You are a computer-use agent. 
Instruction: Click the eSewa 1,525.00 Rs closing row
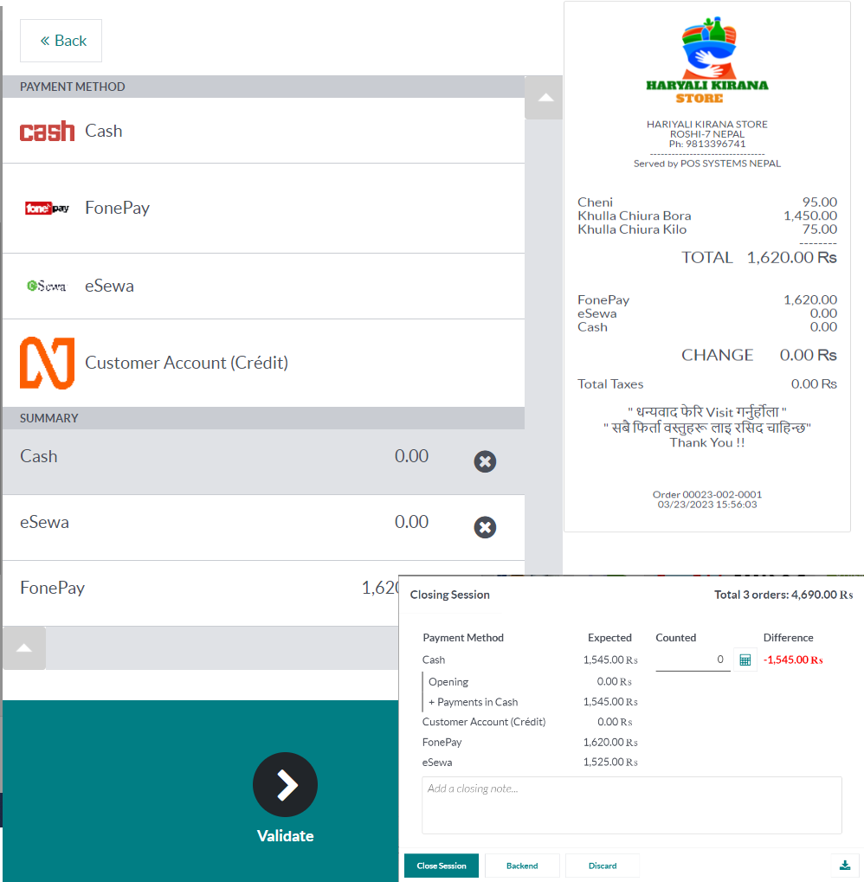coord(530,763)
